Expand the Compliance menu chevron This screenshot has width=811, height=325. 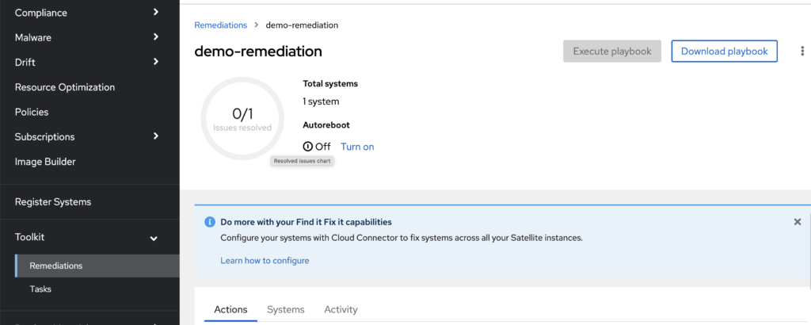pyautogui.click(x=156, y=13)
